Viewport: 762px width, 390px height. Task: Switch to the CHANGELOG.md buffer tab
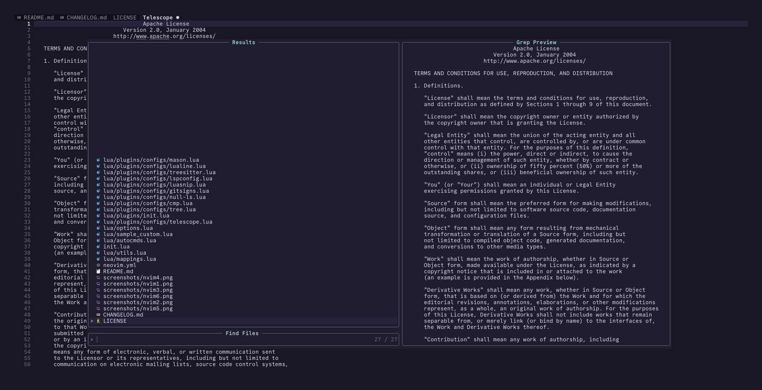pyautogui.click(x=86, y=18)
